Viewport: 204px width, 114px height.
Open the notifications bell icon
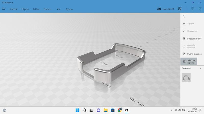tap(200, 110)
